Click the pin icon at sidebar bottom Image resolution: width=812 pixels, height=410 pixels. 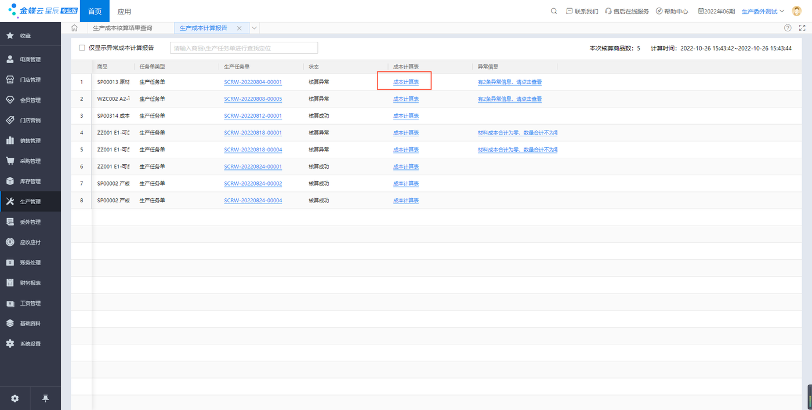point(45,398)
